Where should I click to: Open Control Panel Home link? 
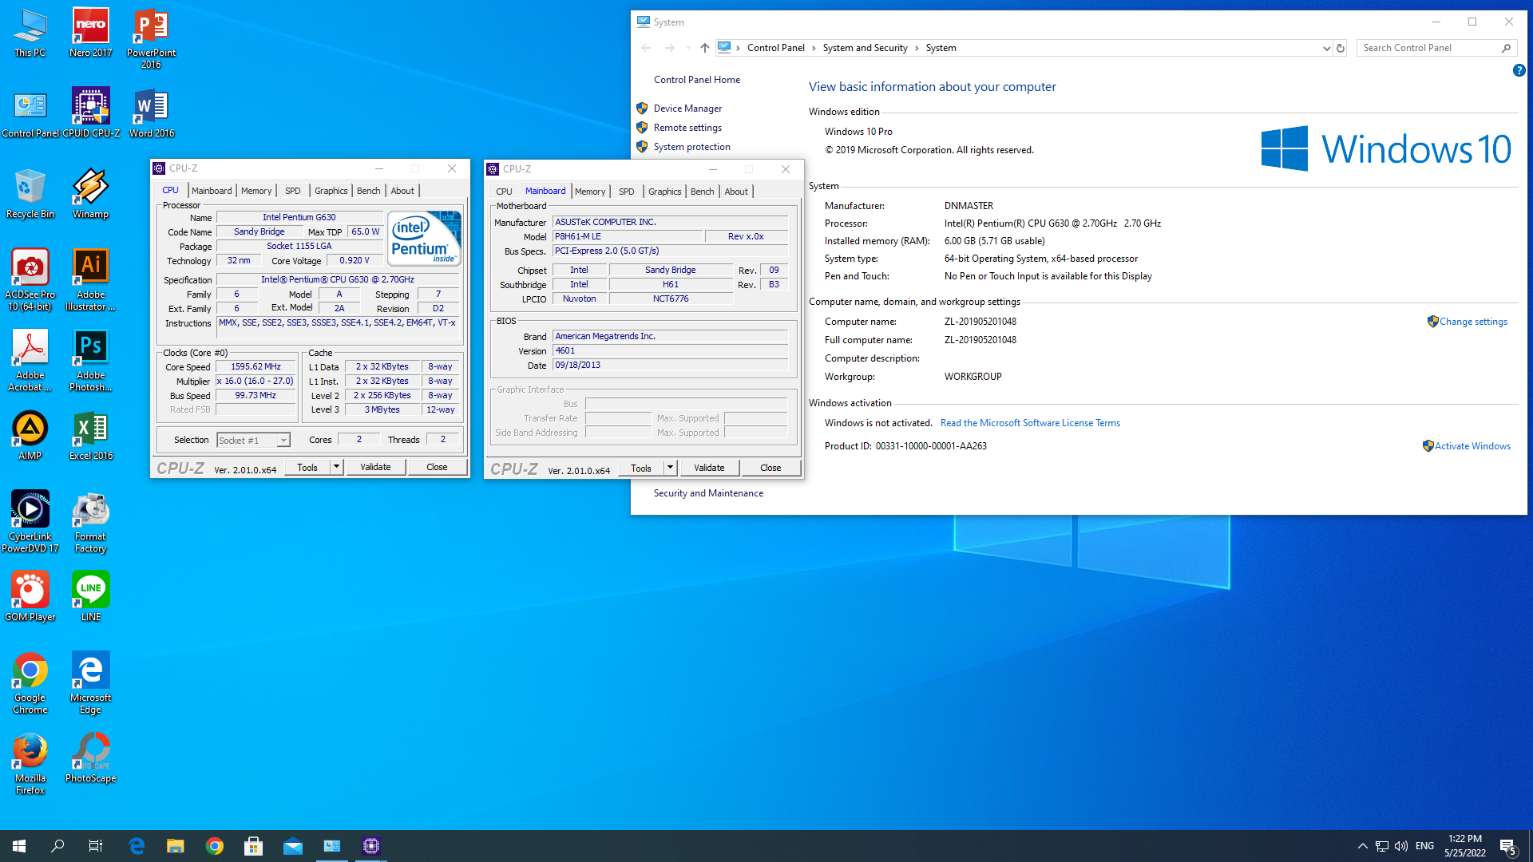697,80
